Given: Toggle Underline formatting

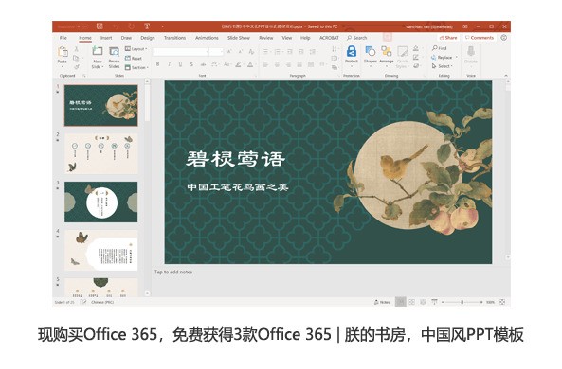Looking at the screenshot, I should [x=180, y=64].
